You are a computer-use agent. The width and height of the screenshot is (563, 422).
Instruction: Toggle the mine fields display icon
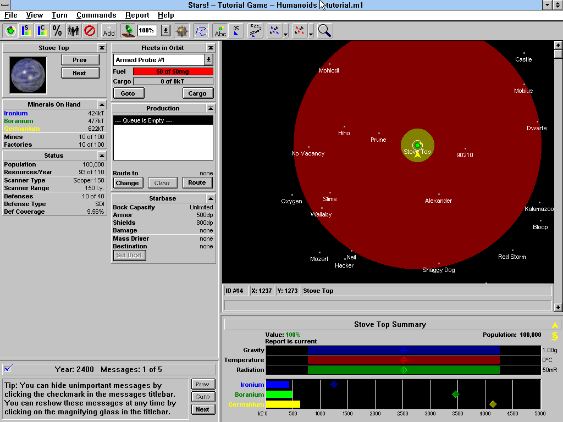click(182, 31)
